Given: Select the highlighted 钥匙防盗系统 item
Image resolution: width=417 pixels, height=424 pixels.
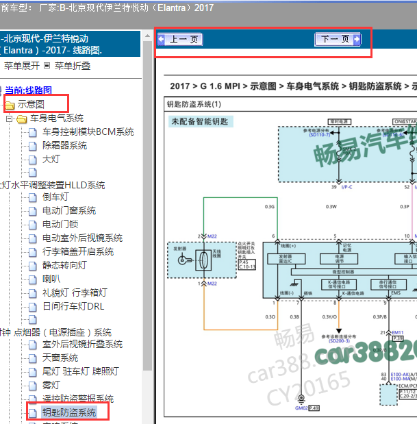Looking at the screenshot, I should [69, 412].
